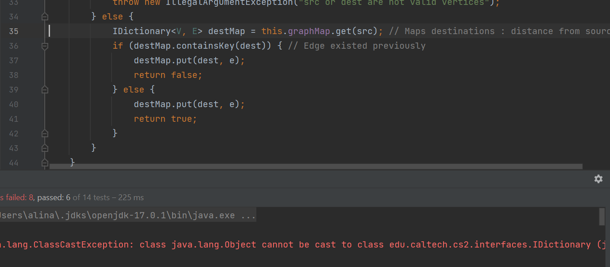Click the console vertical scrollbar thumb

[602, 217]
